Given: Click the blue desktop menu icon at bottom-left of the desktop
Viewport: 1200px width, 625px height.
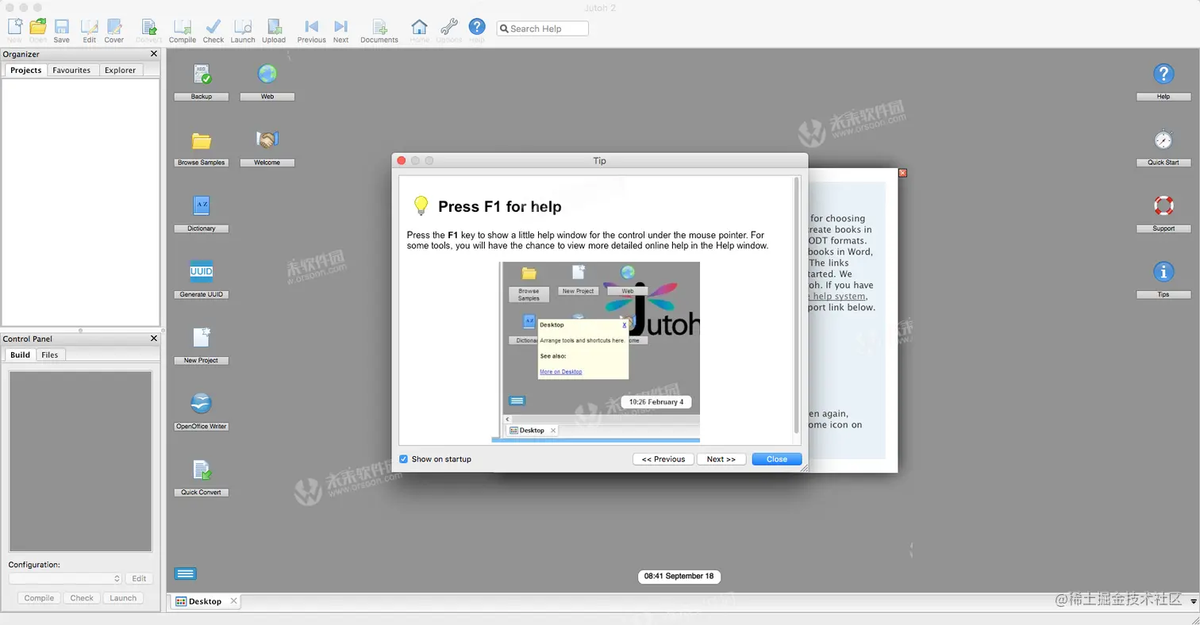Looking at the screenshot, I should coord(186,573).
